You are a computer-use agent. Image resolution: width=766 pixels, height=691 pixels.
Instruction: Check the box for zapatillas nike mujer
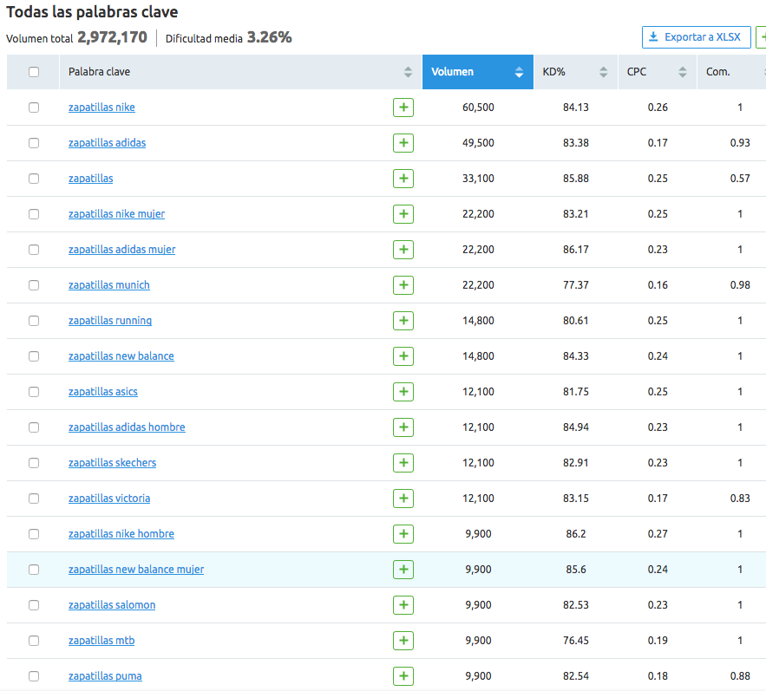point(34,214)
